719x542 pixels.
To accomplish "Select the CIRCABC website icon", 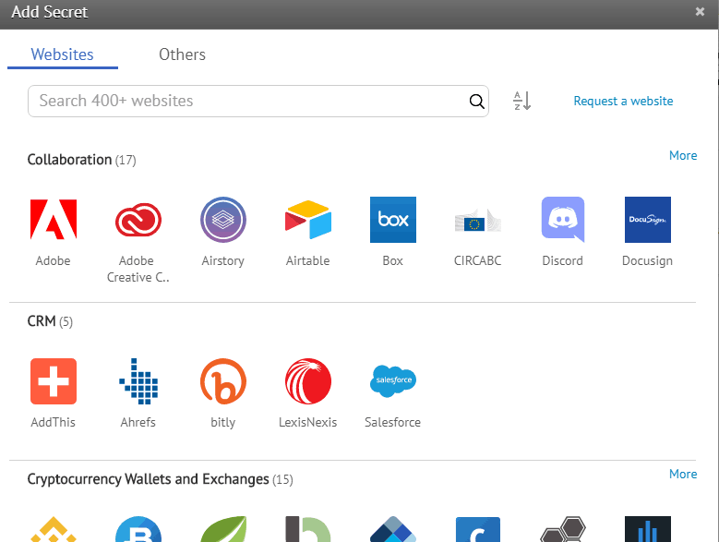I will pos(478,220).
